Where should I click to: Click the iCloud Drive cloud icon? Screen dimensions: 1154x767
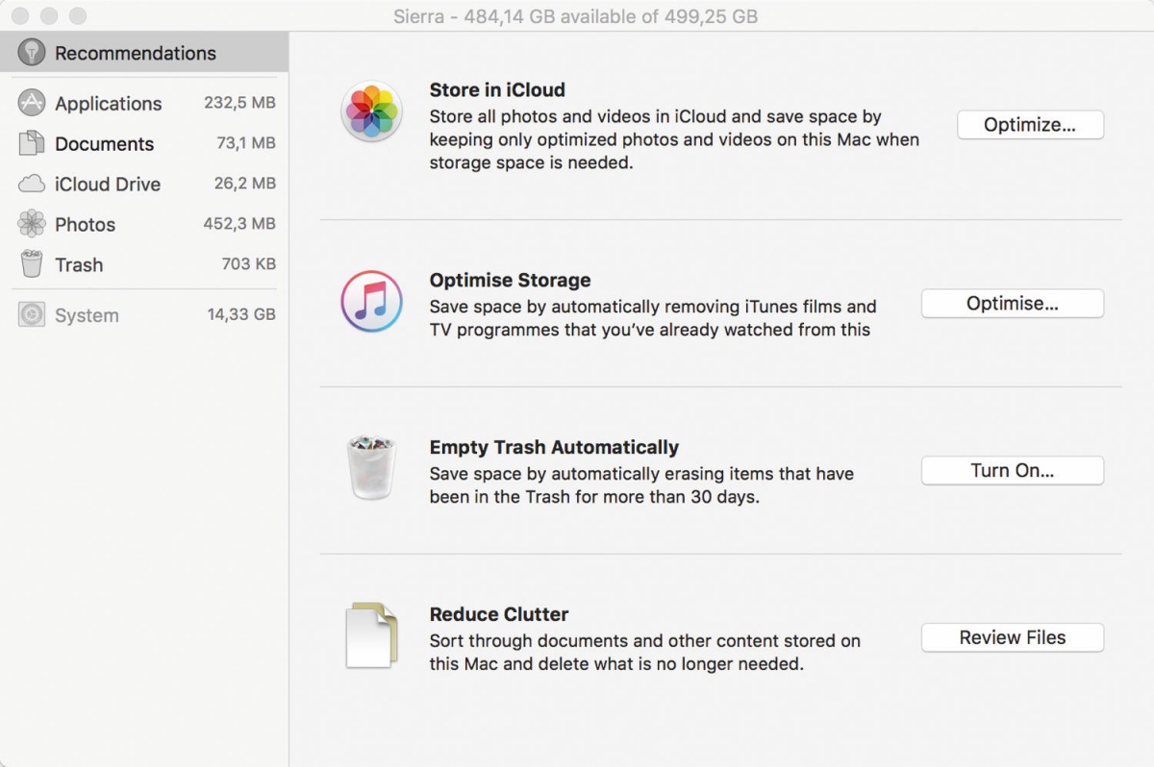tap(32, 184)
